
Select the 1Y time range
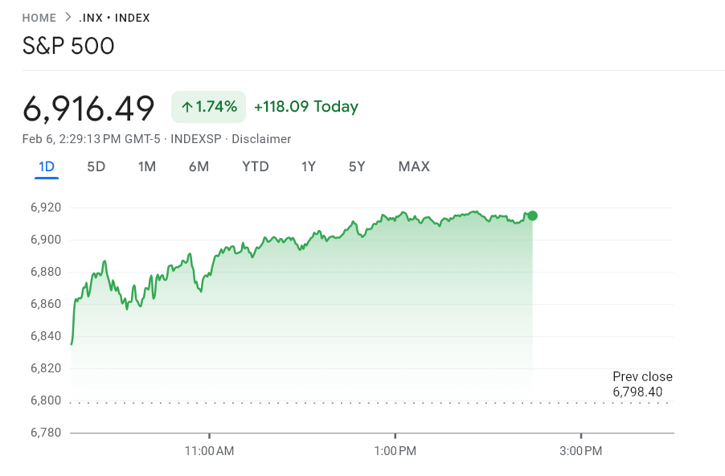[x=309, y=166]
